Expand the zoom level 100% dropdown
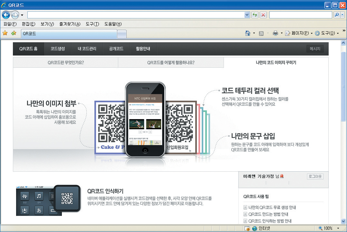 click(x=338, y=228)
